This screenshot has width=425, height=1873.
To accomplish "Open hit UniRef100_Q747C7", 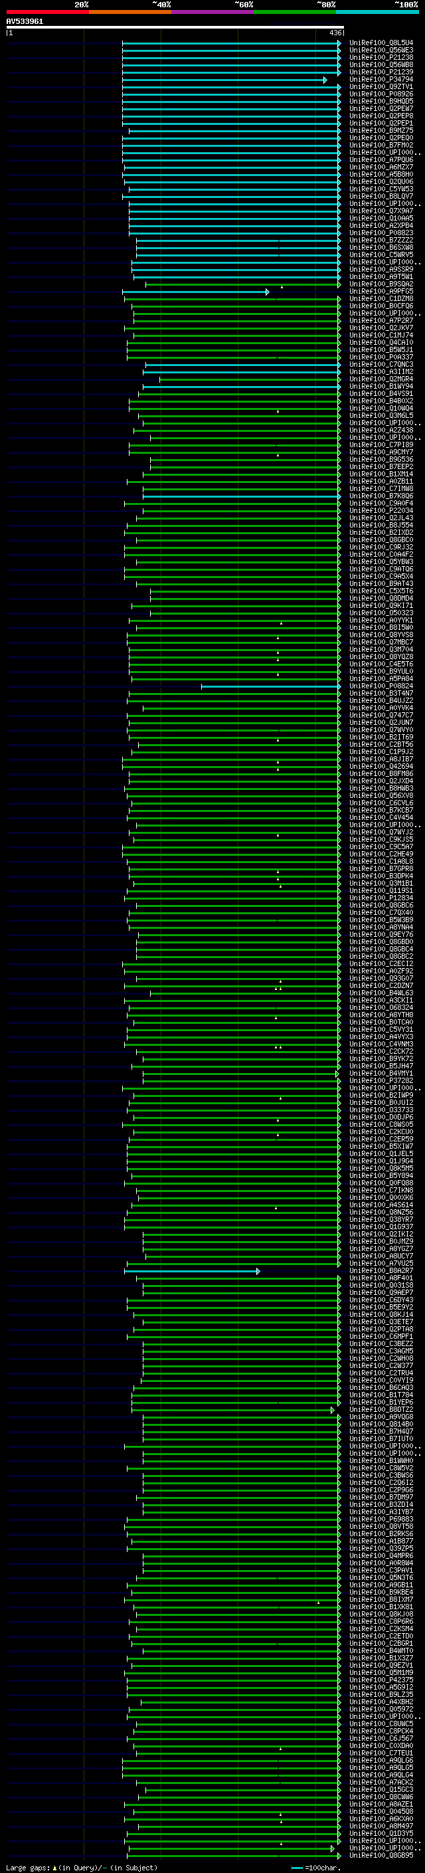I will [381, 715].
